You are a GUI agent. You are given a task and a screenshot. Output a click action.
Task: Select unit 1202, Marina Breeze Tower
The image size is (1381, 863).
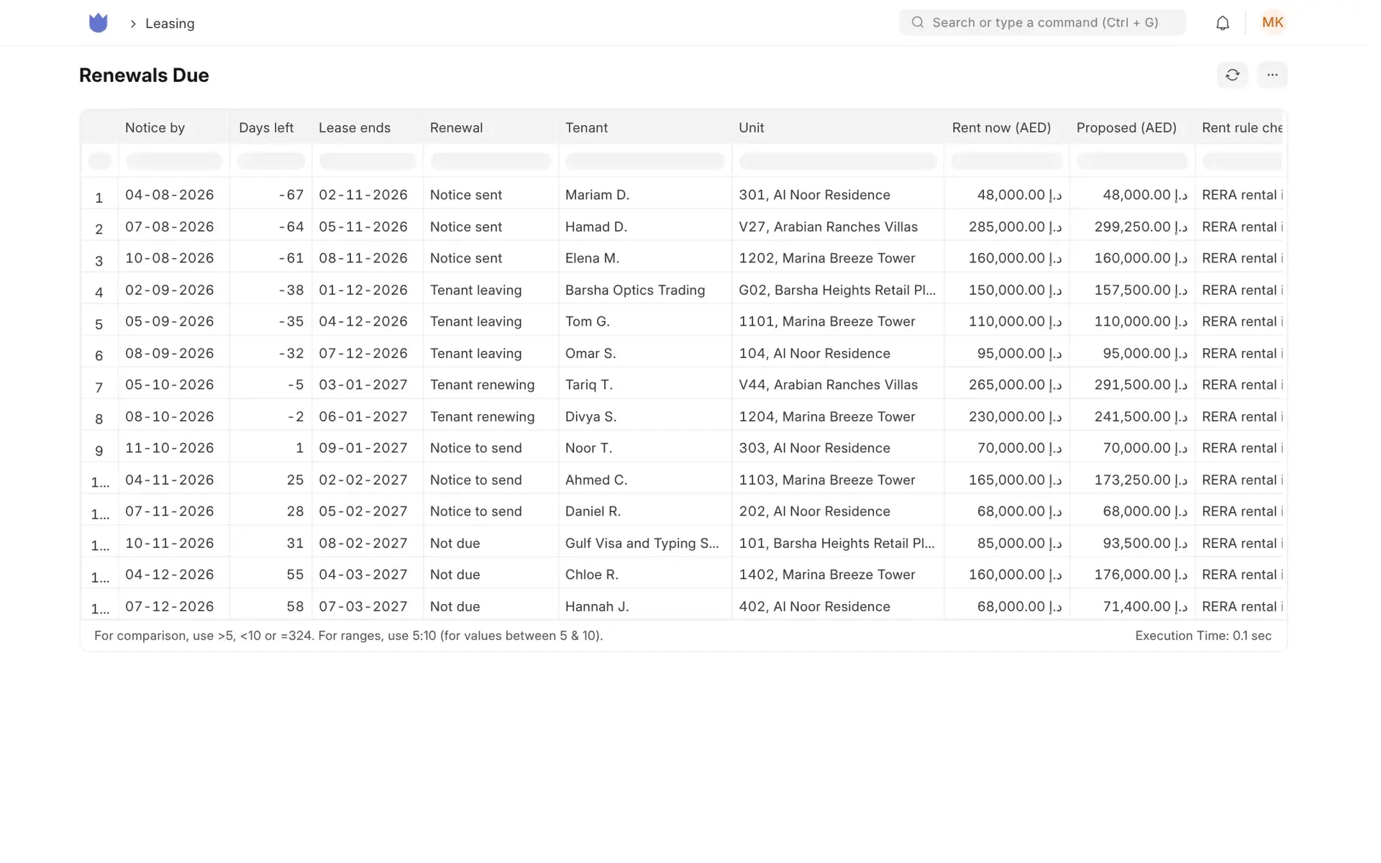[838, 258]
